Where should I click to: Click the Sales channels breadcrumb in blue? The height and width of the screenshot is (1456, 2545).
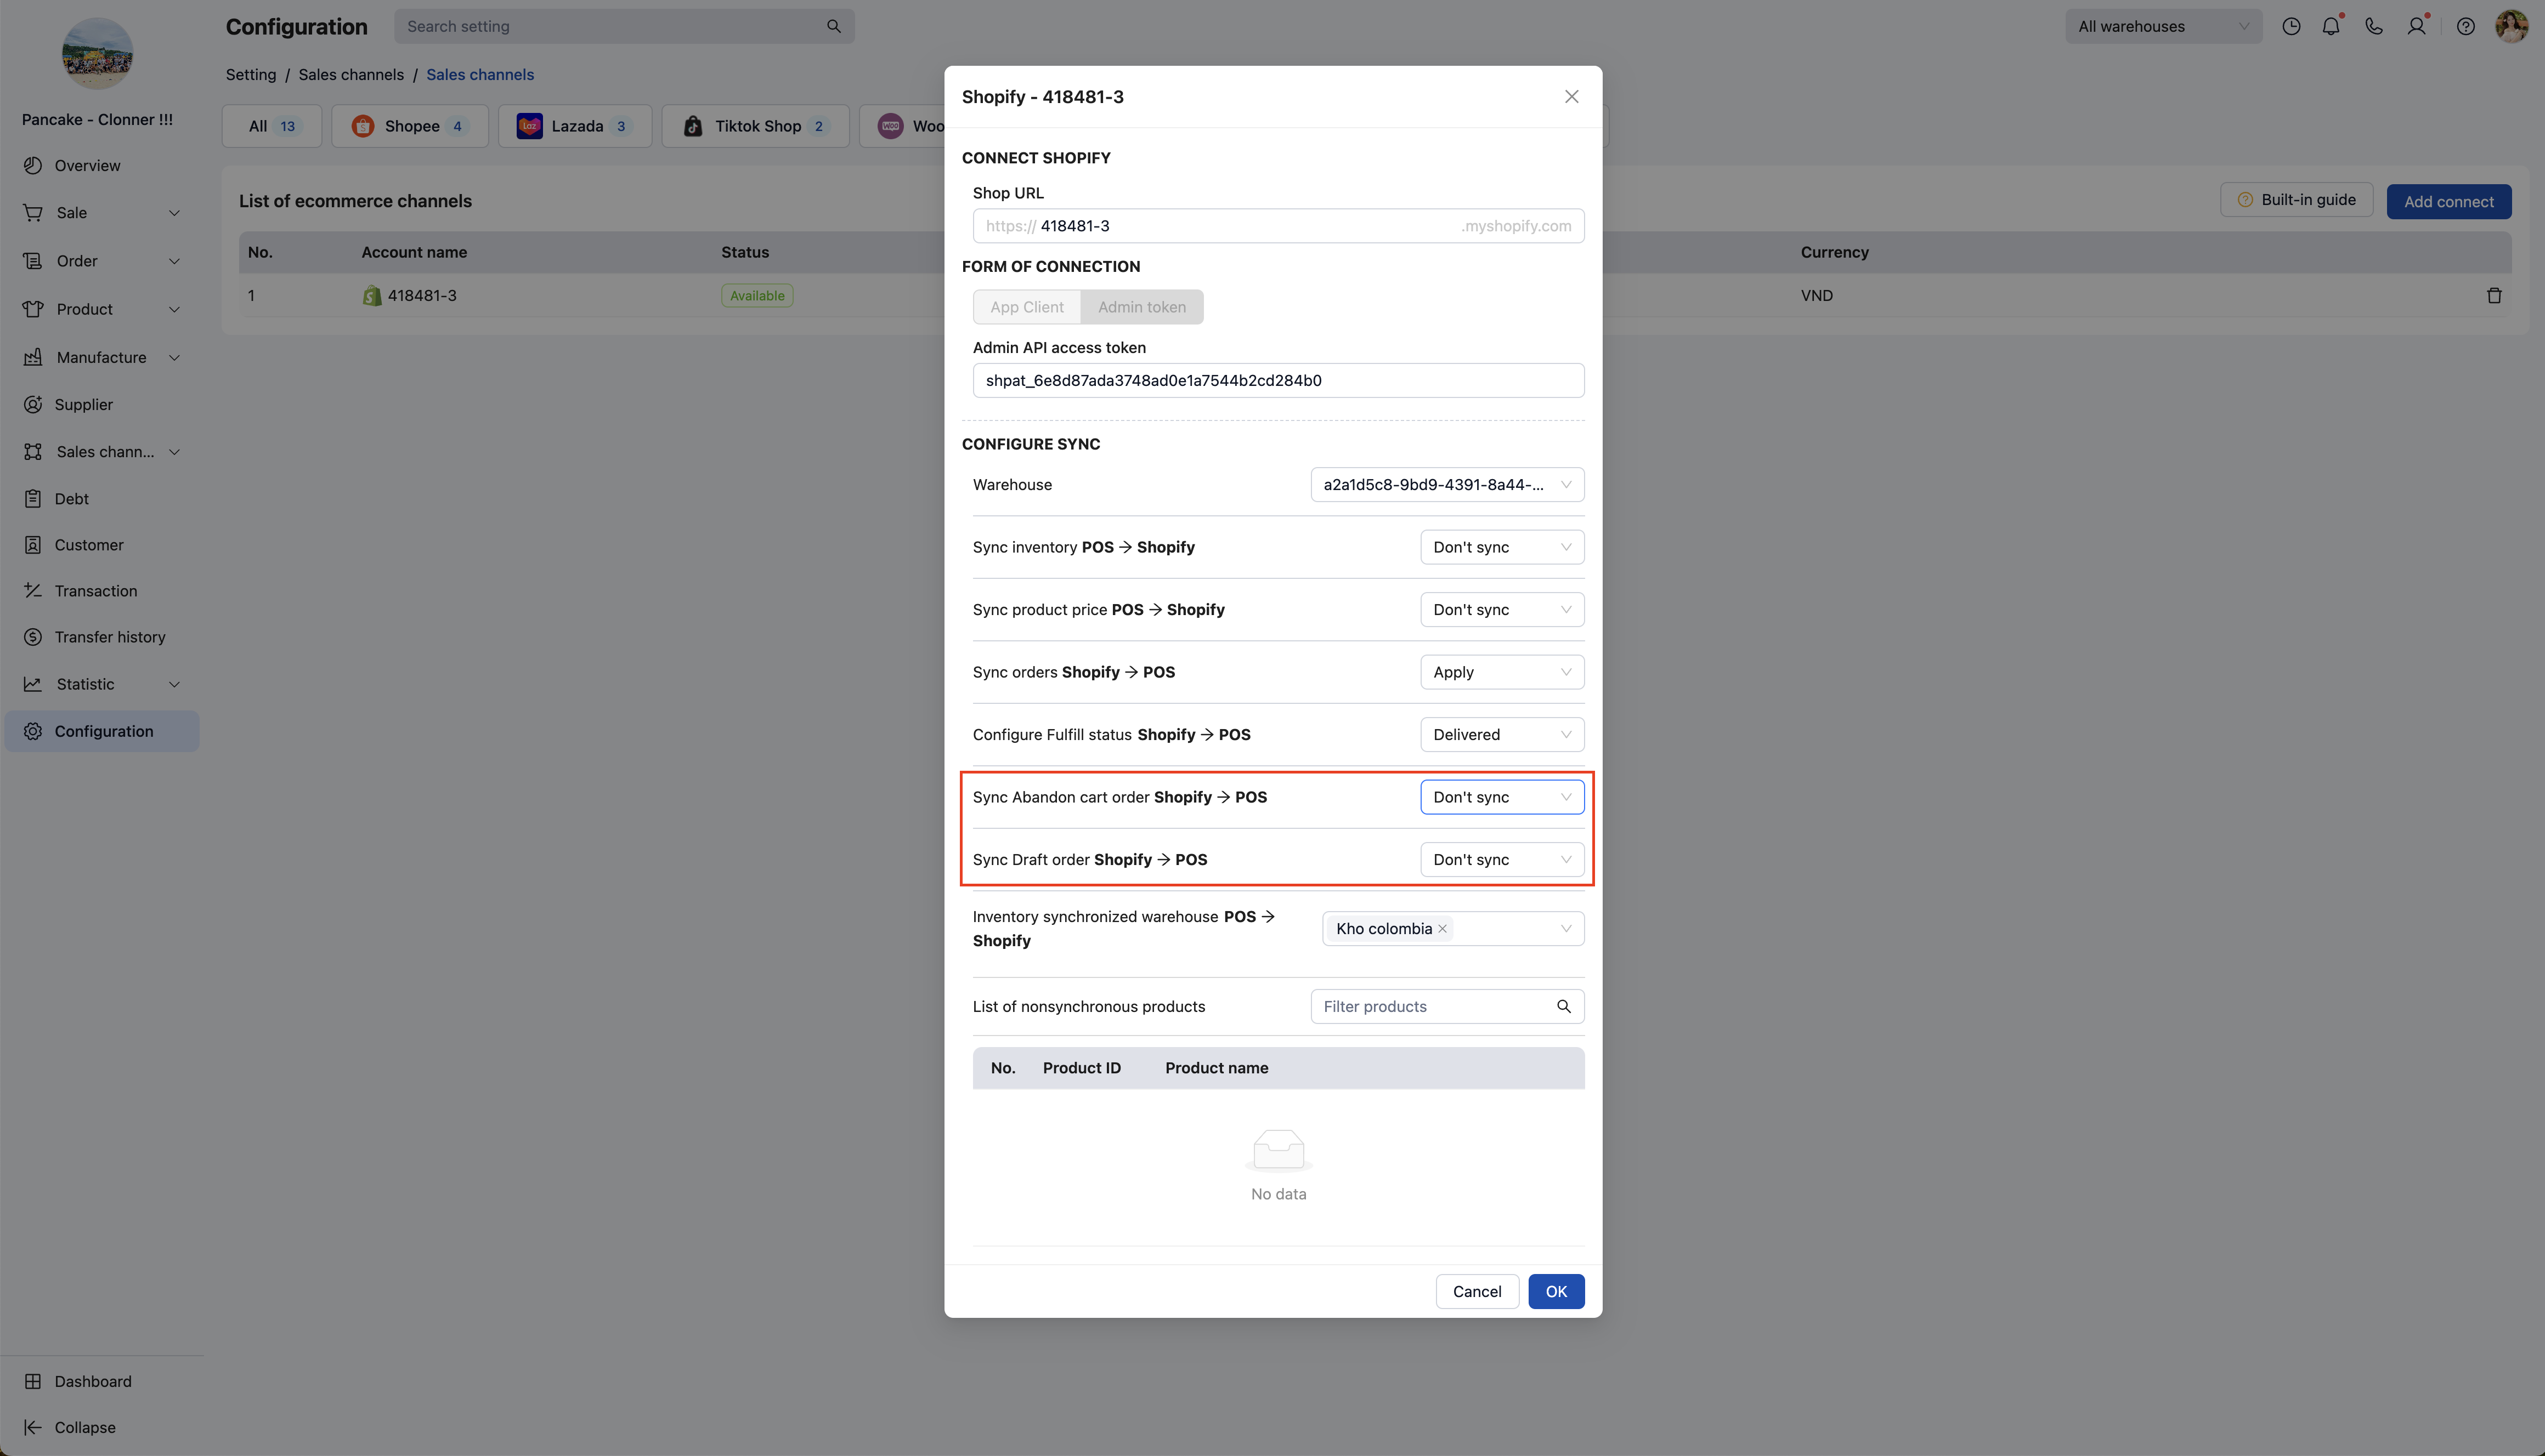click(x=480, y=75)
